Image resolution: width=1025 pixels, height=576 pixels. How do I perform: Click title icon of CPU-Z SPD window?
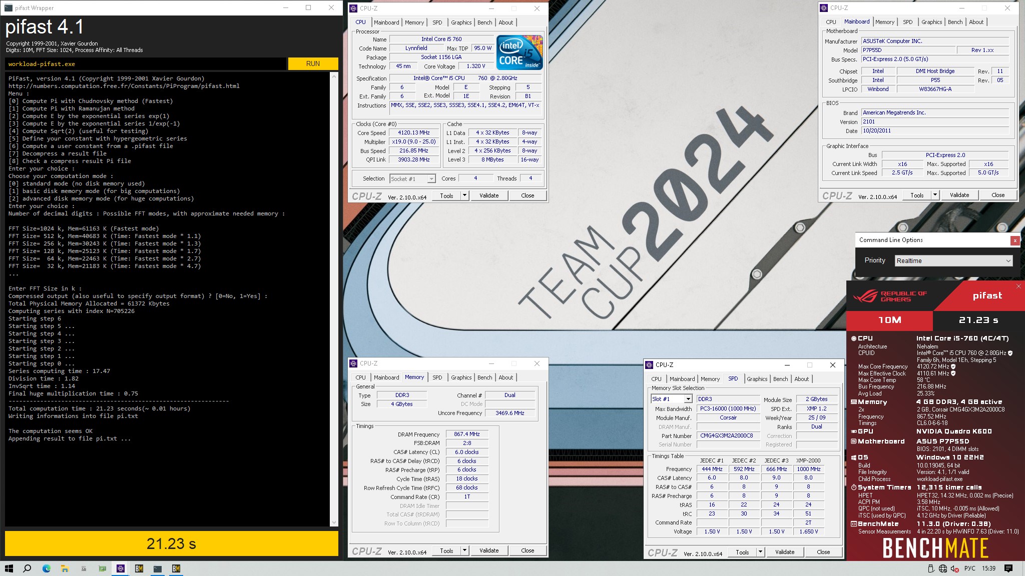[x=649, y=365]
